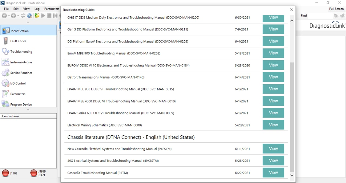Open the Service Routines panel
Image resolution: width=346 pixels, height=183 pixels.
click(x=28, y=73)
